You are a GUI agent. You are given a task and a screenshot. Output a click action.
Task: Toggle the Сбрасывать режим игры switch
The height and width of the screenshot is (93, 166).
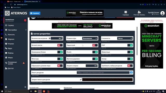(x=60, y=66)
